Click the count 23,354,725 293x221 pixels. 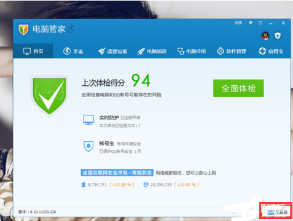pos(161,185)
